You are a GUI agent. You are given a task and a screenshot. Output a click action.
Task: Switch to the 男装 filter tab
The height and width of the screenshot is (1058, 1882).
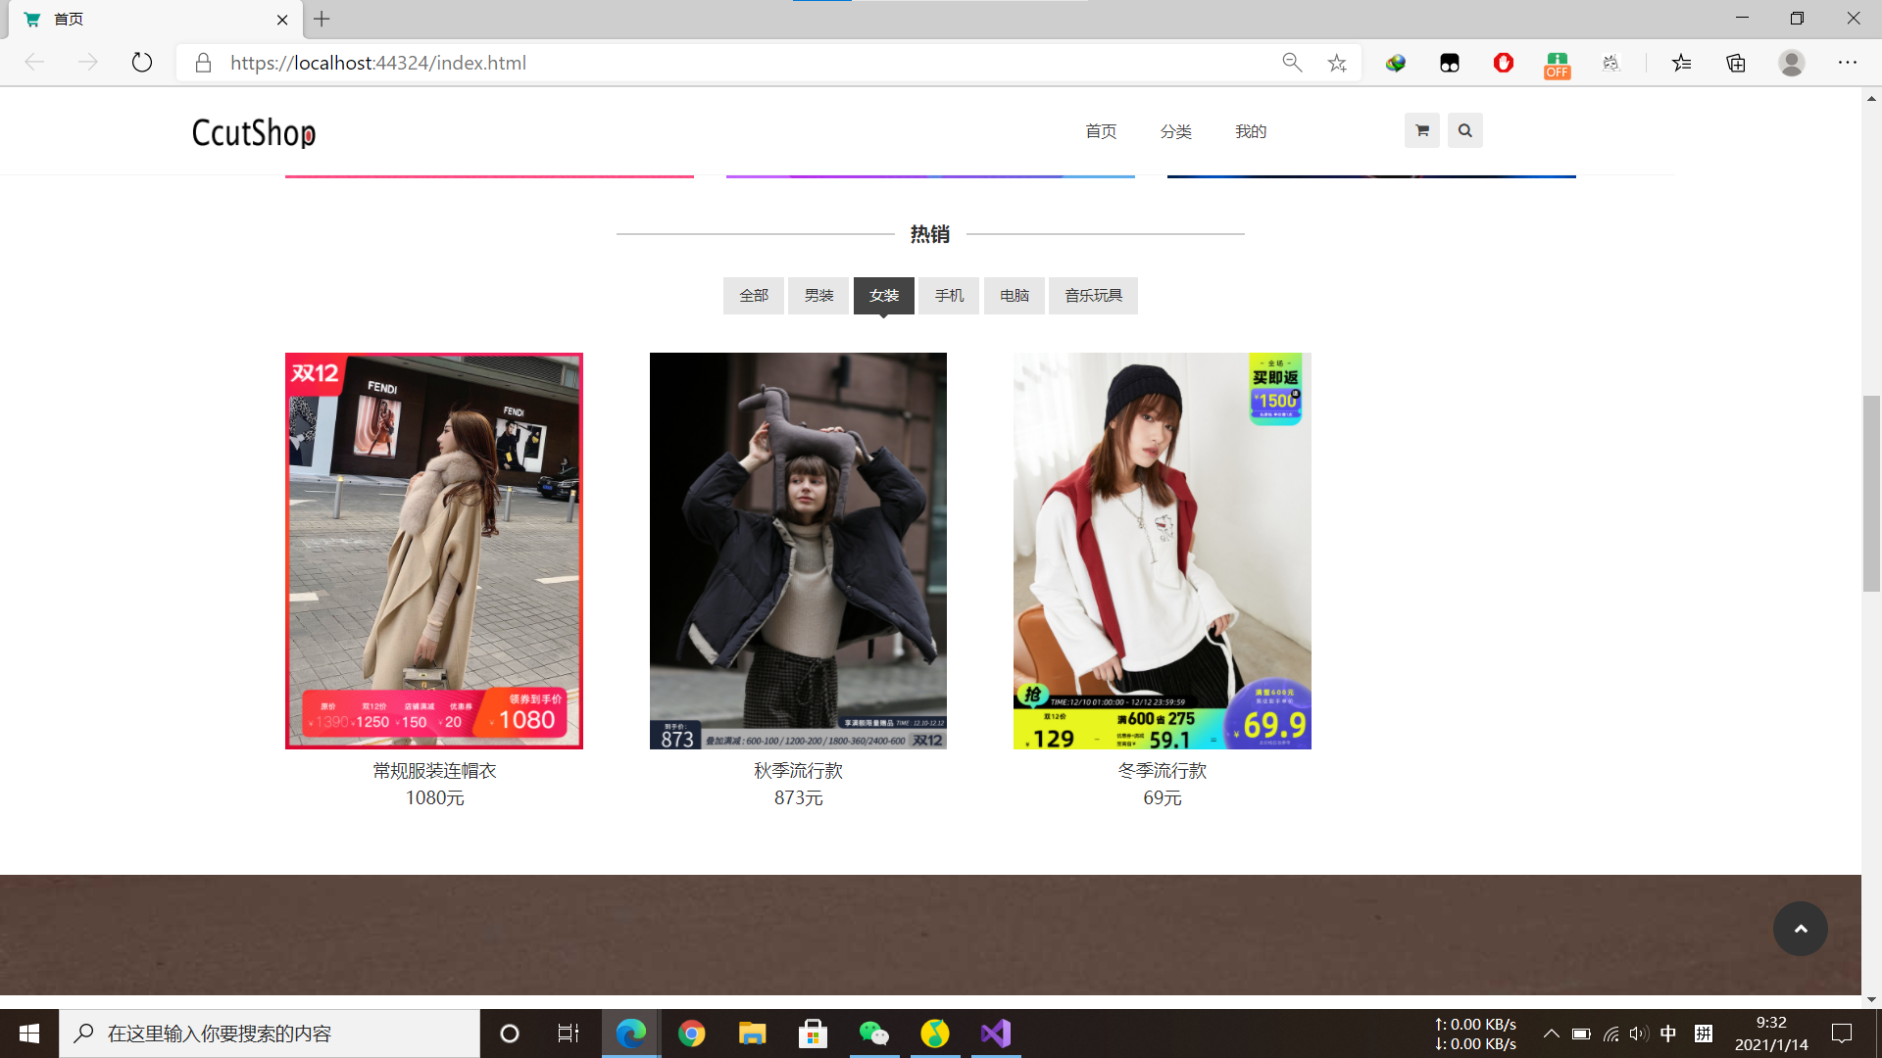coord(818,295)
